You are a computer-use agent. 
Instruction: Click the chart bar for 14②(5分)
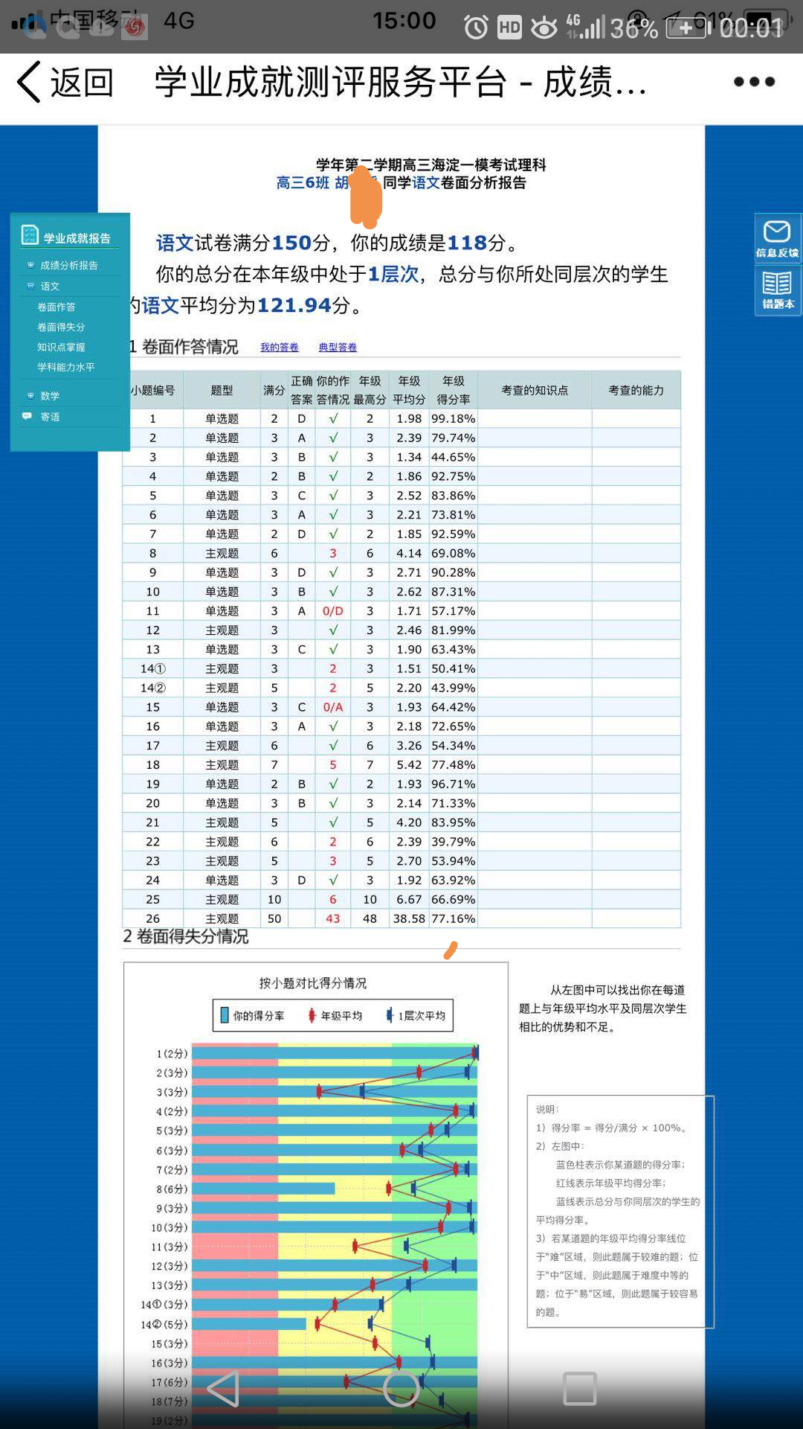[249, 1324]
